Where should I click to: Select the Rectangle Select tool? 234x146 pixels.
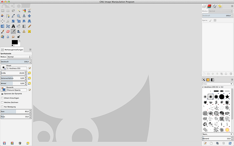[3, 11]
